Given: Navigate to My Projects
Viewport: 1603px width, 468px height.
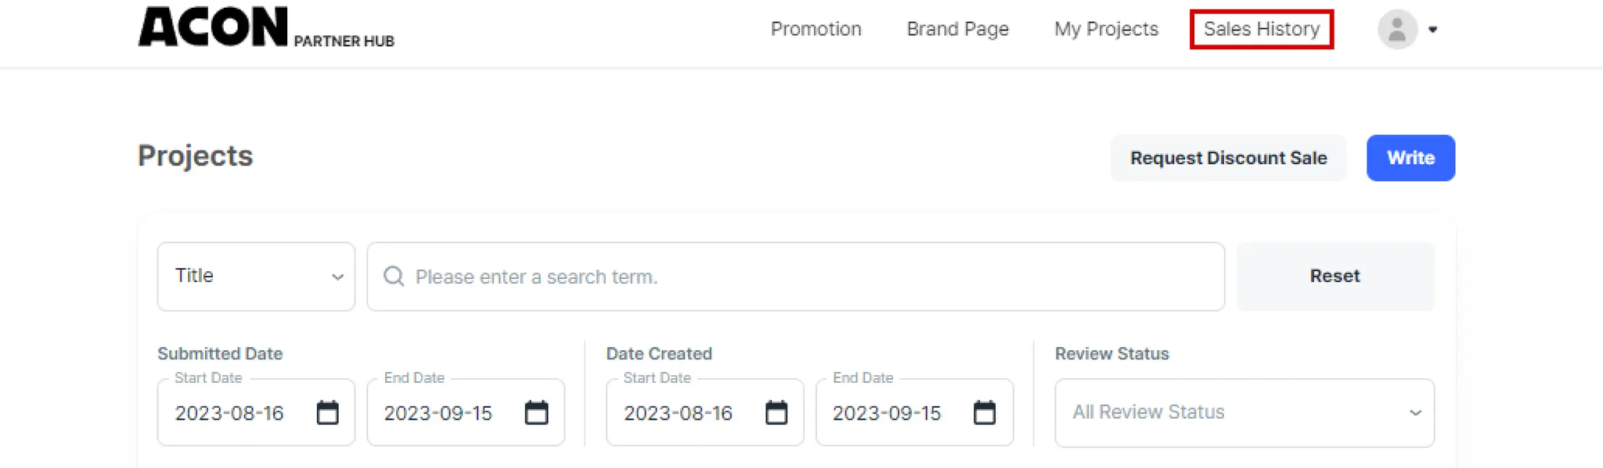Looking at the screenshot, I should pos(1106,29).
